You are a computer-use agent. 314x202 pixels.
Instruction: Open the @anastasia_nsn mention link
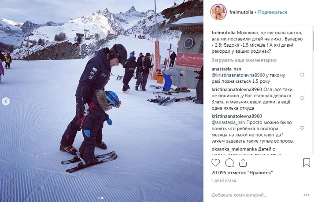click(228, 122)
